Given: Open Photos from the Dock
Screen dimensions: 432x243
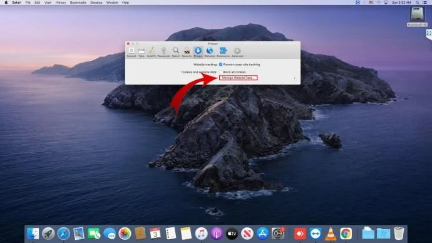Looking at the screenshot, I should tap(125, 234).
